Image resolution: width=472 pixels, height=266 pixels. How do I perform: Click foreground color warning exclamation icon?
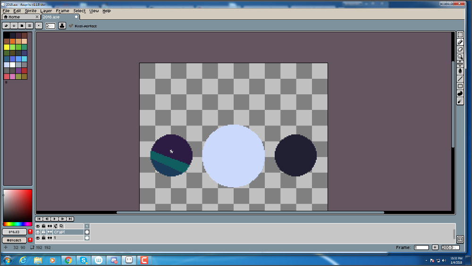30,232
